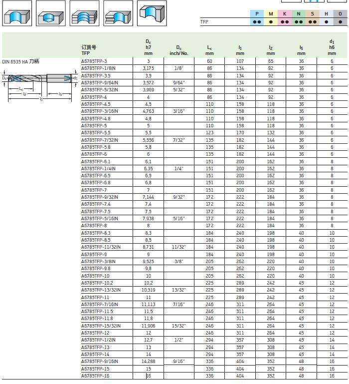Click the Dc h7 mm column header

(x=148, y=47)
